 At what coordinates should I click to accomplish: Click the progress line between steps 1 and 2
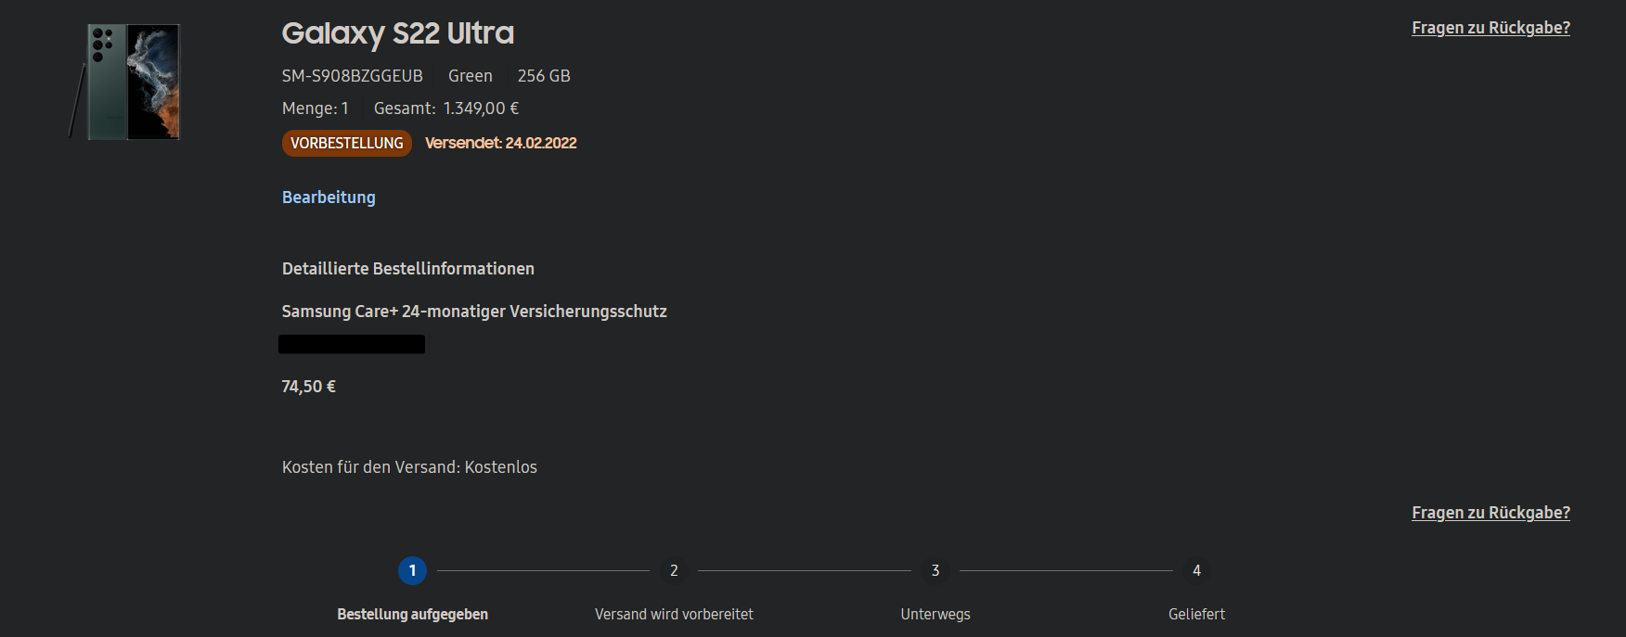543,570
